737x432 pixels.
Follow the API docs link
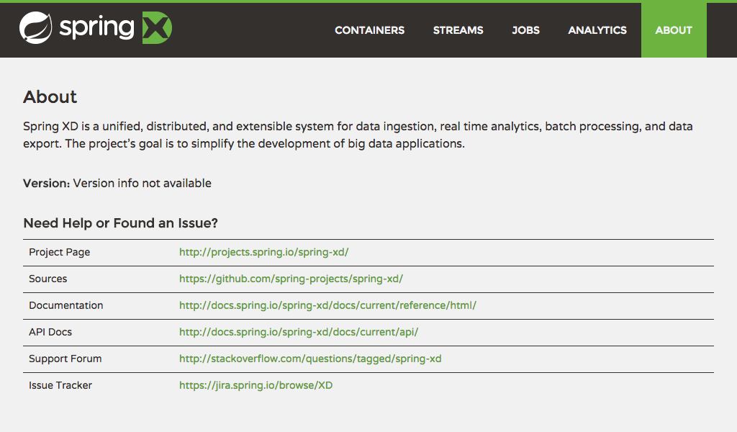(299, 332)
